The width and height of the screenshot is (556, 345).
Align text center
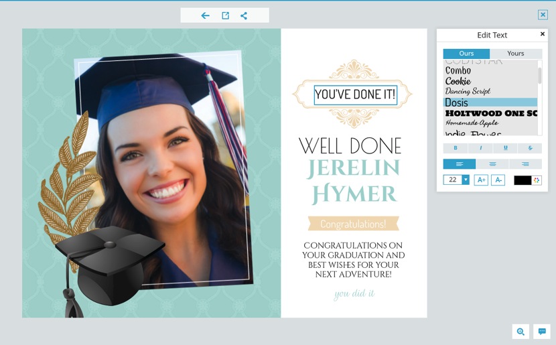click(x=492, y=164)
